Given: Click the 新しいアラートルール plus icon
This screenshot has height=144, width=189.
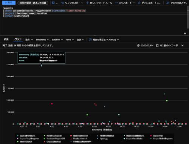Looking at the screenshot, I should click(87, 3).
